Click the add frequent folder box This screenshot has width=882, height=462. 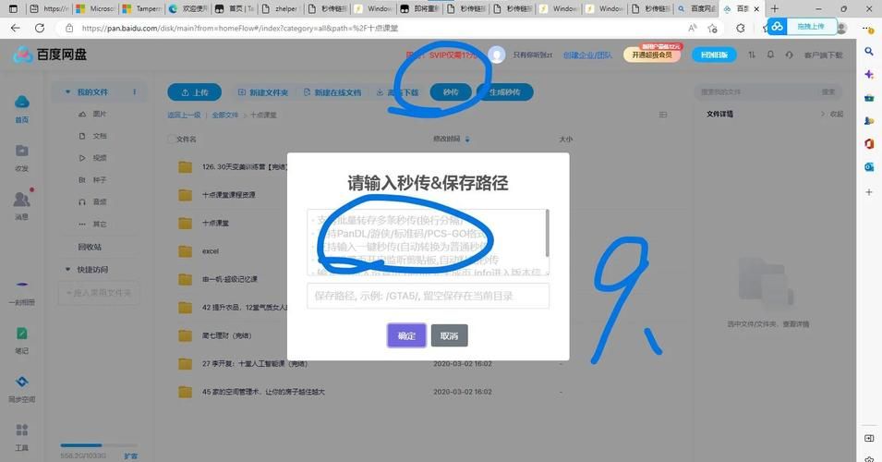coord(99,293)
